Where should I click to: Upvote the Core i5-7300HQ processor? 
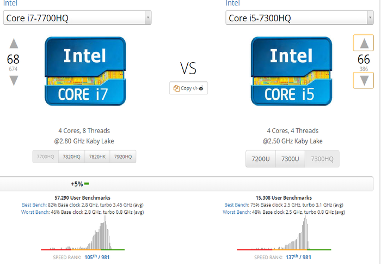point(364,43)
